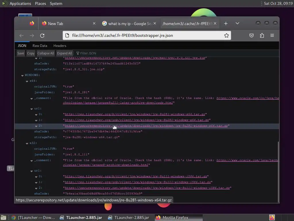This screenshot has width=294, height=221.
Task: Go back with the back arrow
Action: (x=21, y=35)
